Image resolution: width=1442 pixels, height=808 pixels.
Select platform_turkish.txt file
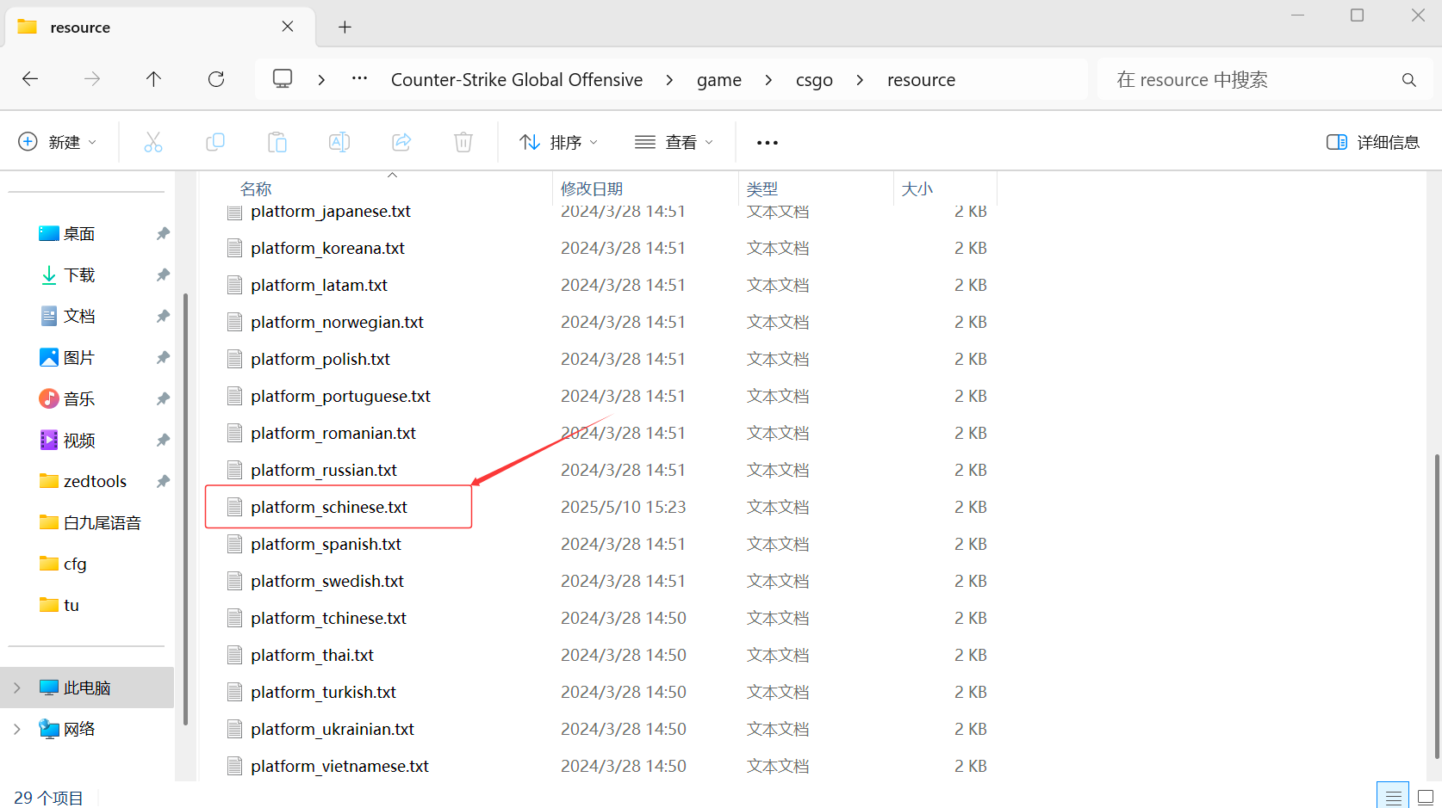point(323,692)
